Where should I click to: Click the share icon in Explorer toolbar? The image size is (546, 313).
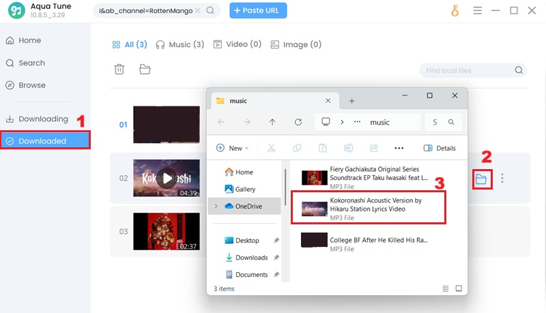[374, 148]
